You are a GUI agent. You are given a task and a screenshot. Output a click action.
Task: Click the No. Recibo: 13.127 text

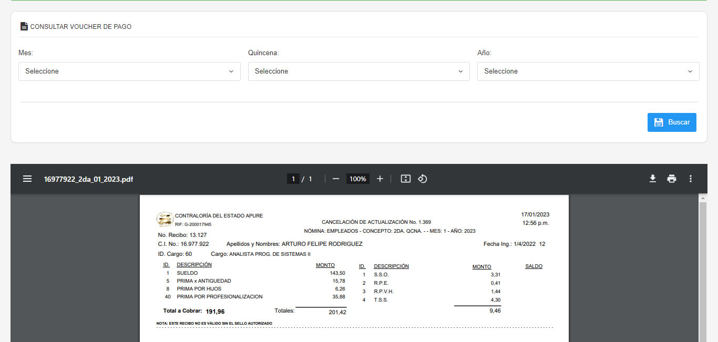click(x=182, y=235)
